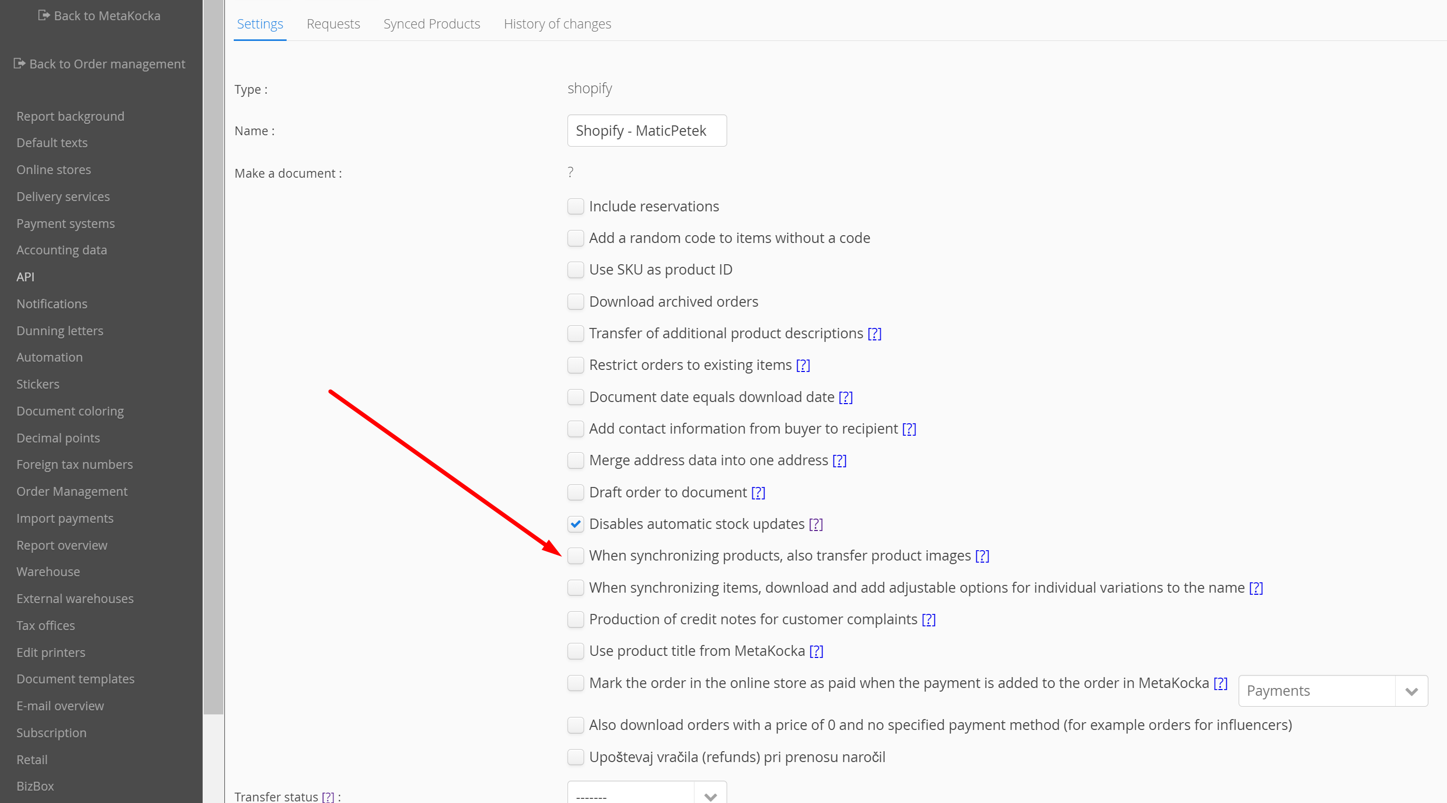Open the History of changes tab
Image resolution: width=1447 pixels, height=803 pixels.
pyautogui.click(x=557, y=24)
